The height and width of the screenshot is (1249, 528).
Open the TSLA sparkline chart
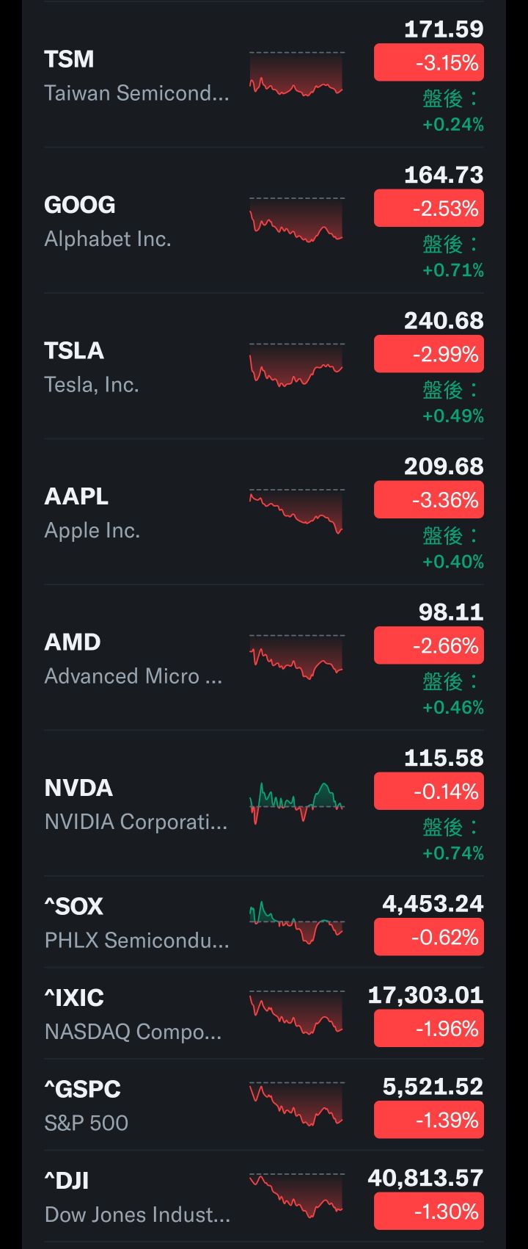click(296, 365)
